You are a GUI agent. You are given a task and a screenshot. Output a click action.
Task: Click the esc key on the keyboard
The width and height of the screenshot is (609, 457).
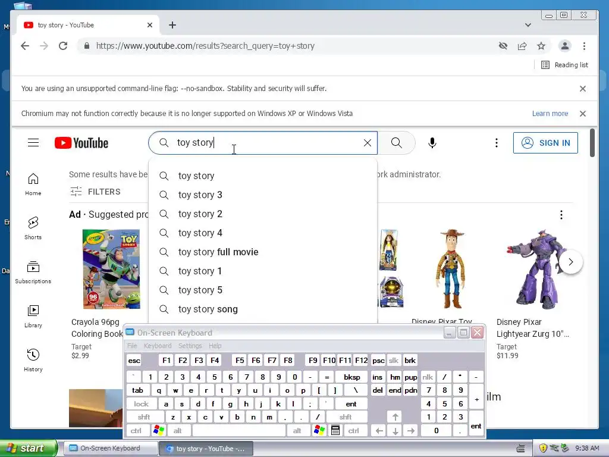click(x=134, y=361)
